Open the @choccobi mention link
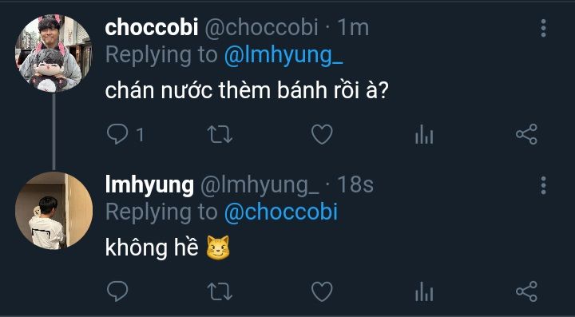This screenshot has width=575, height=317. click(x=281, y=212)
